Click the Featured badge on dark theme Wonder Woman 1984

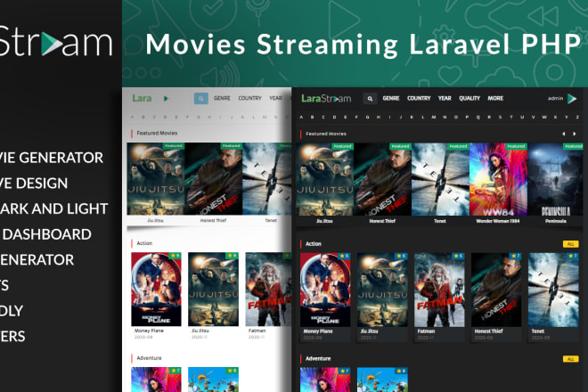[516, 146]
